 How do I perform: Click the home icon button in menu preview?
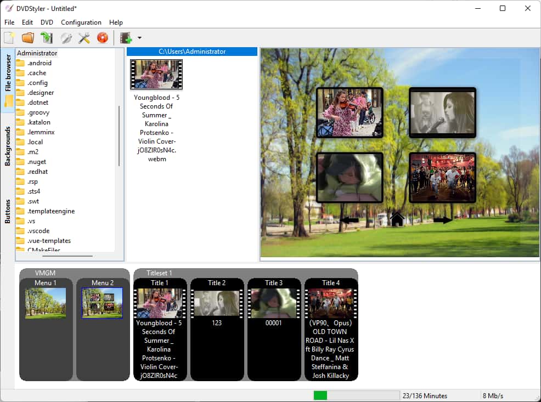point(397,219)
